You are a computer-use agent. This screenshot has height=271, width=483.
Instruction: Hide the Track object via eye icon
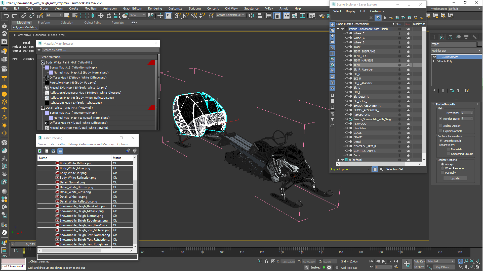[x=347, y=47]
